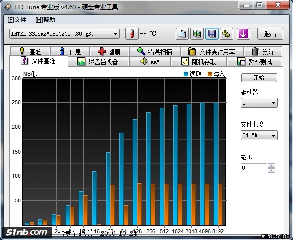Minimize the HD Tune window
Image resolution: width=293 pixels, height=240 pixels.
point(246,5)
